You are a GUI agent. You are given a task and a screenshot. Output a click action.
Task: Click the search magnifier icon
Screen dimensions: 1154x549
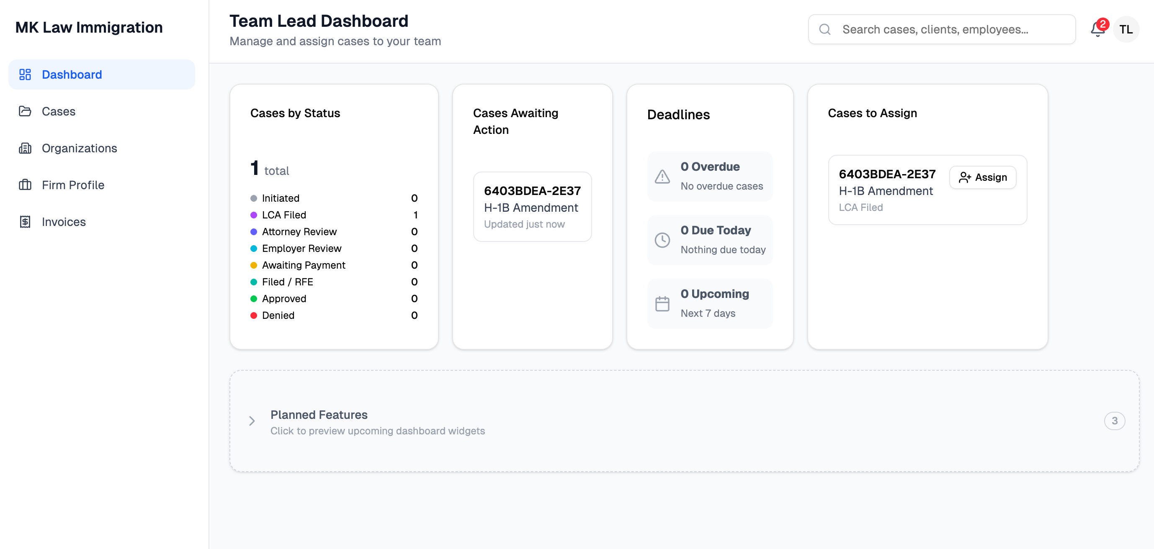point(825,29)
